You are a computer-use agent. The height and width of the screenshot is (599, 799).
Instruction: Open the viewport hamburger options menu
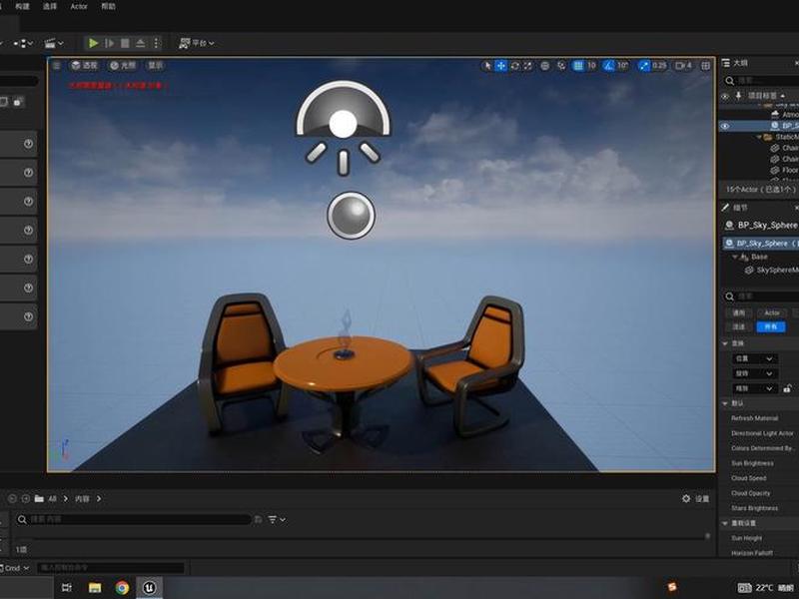pyautogui.click(x=57, y=65)
